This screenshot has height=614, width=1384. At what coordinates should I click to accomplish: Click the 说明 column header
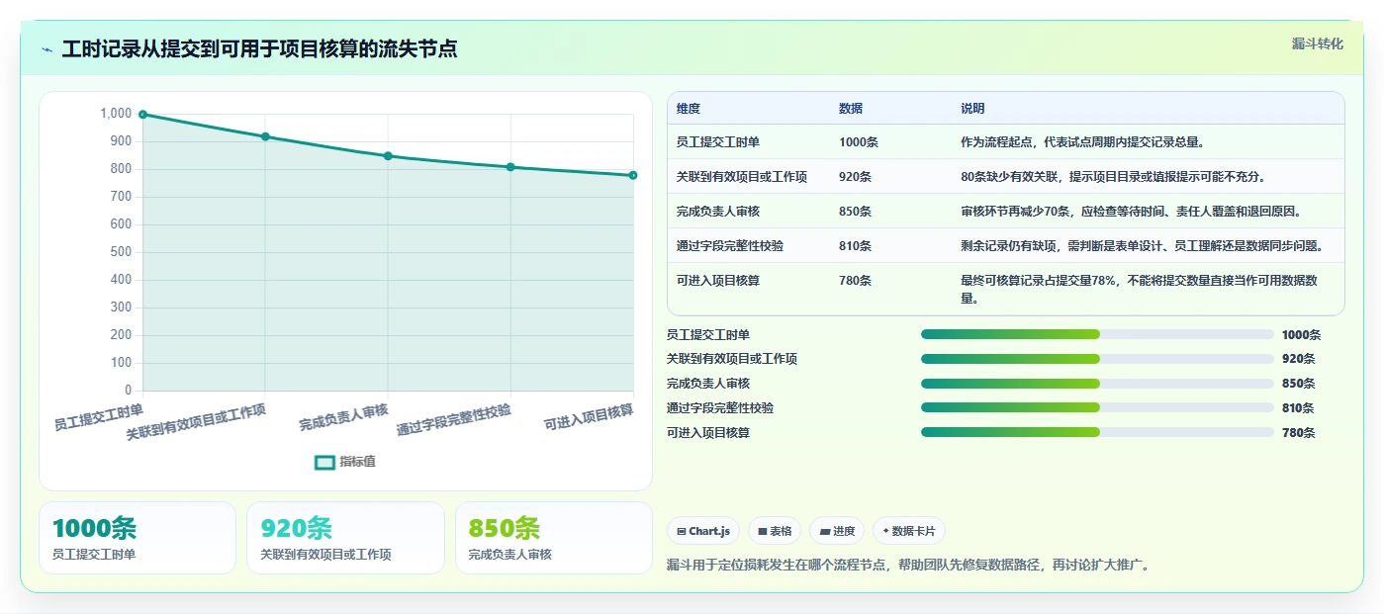[x=972, y=109]
